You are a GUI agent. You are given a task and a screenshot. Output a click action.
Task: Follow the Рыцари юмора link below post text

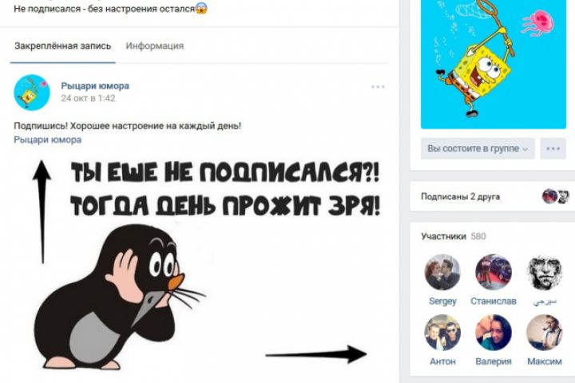[x=48, y=140]
